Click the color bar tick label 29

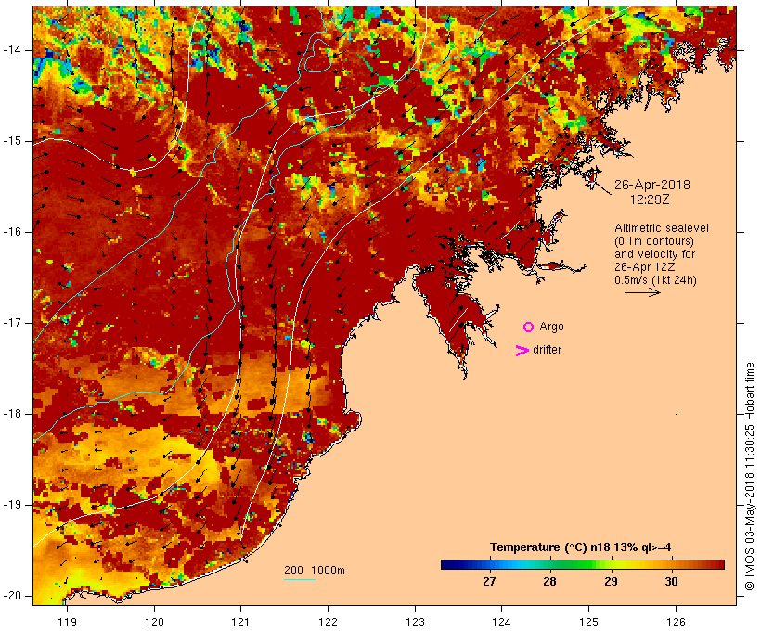(611, 582)
